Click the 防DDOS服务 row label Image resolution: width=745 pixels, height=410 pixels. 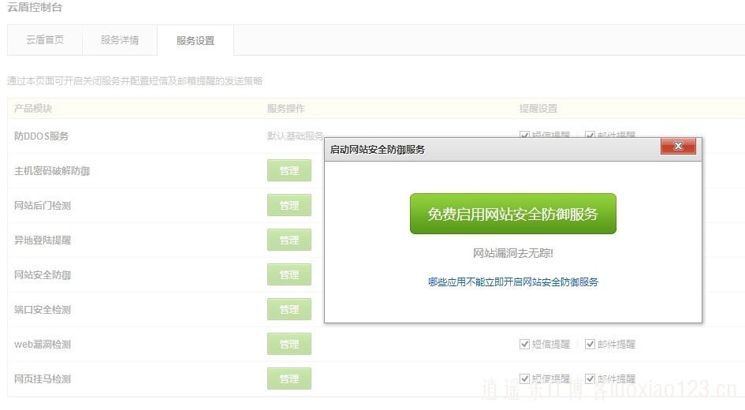[41, 136]
